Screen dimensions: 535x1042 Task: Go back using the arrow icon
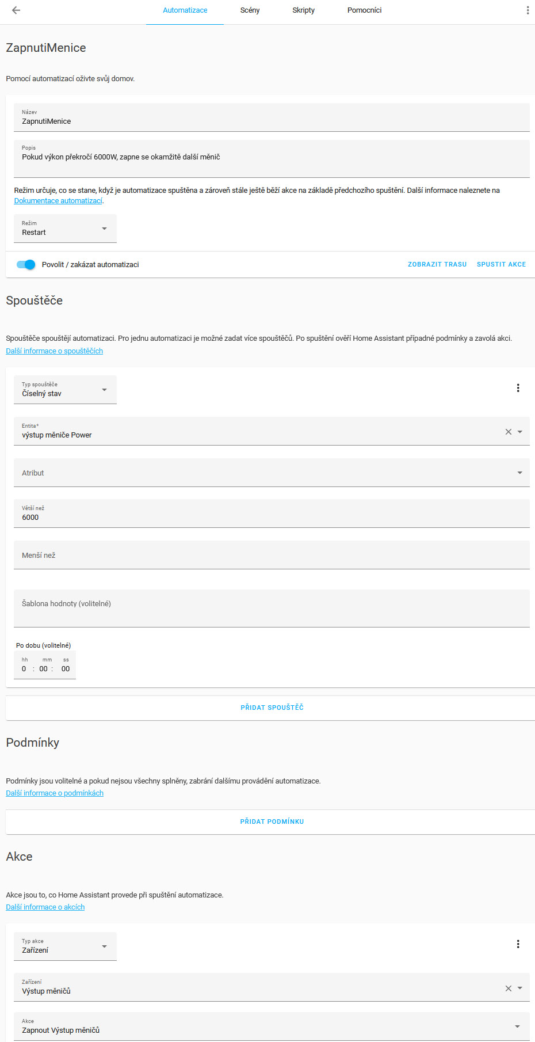(x=16, y=10)
